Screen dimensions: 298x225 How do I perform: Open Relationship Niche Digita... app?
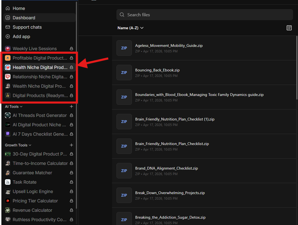point(39,77)
